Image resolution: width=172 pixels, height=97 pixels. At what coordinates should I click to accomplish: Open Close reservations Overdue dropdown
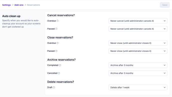tap(138, 43)
